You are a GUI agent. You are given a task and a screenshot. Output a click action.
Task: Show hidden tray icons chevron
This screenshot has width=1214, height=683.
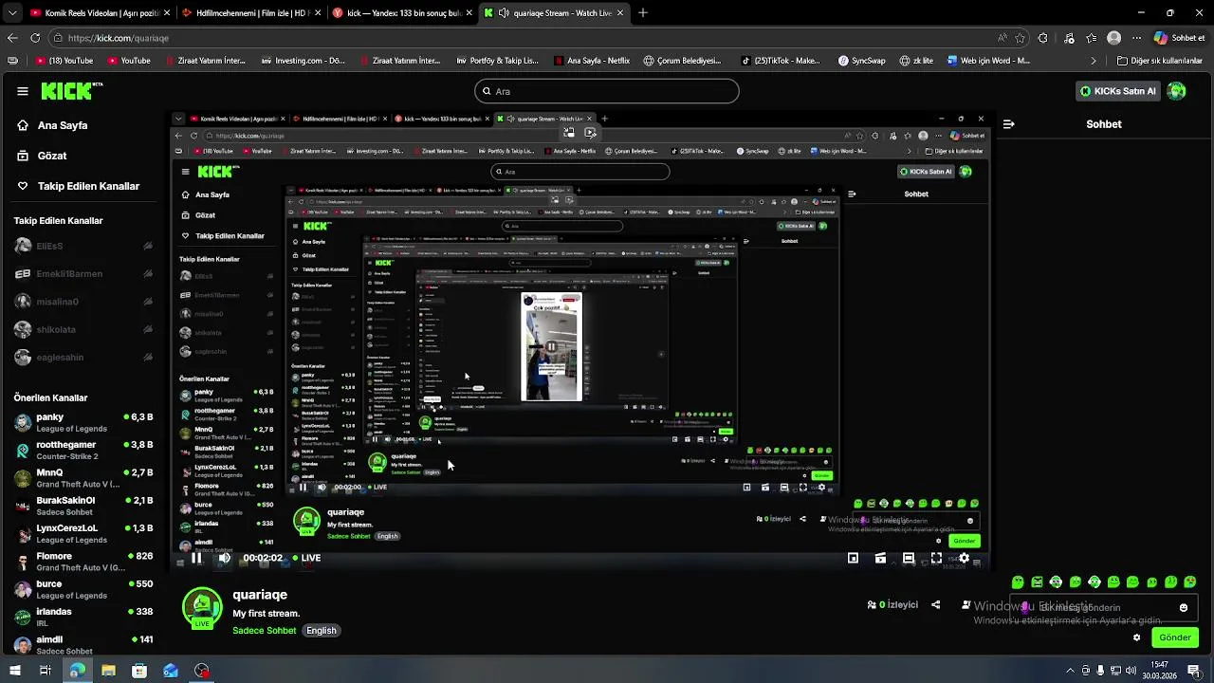pyautogui.click(x=1070, y=671)
